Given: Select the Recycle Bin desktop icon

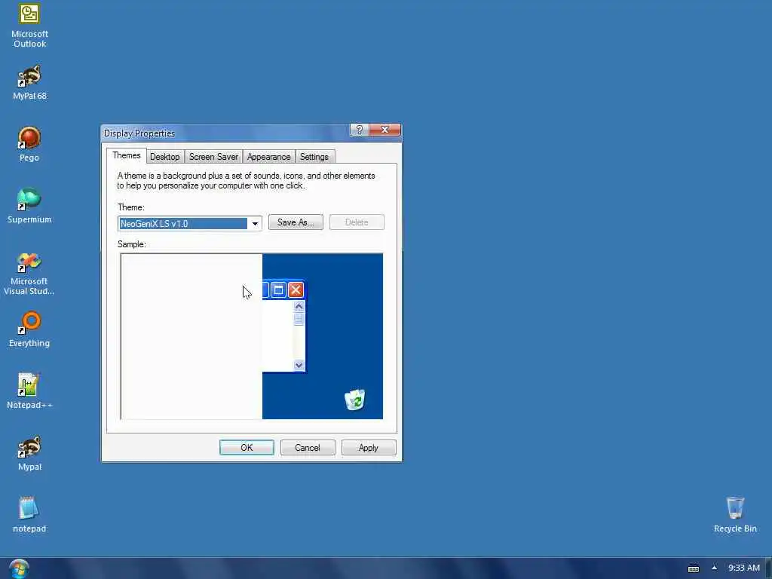Looking at the screenshot, I should pos(735,514).
